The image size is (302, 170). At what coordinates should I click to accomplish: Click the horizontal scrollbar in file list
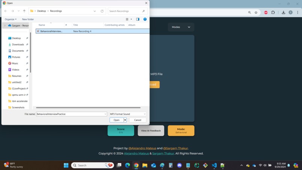(88, 108)
